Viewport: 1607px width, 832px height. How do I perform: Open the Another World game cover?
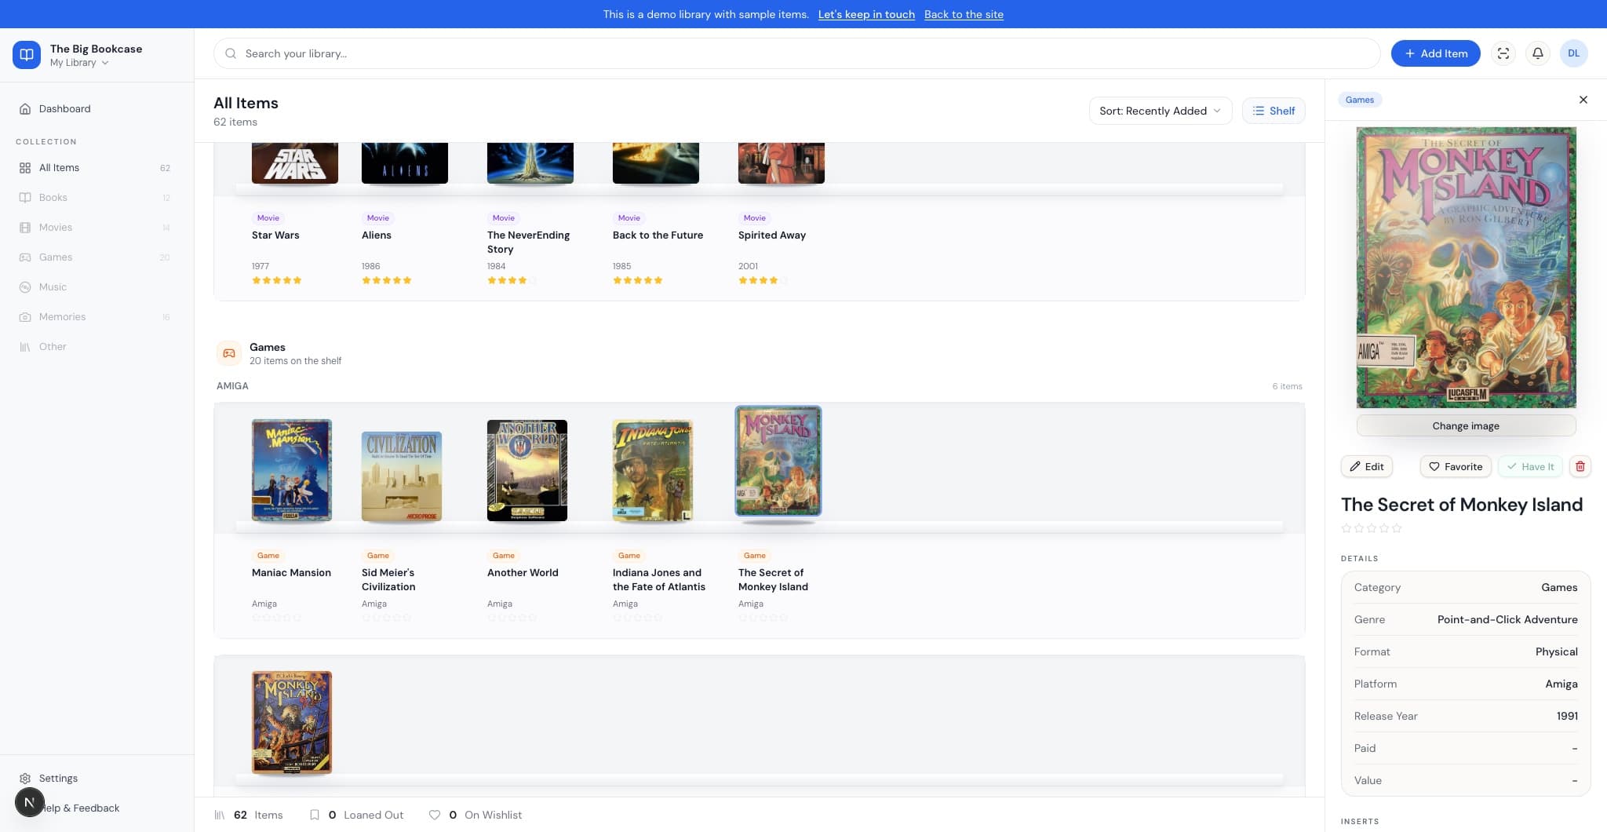[527, 470]
